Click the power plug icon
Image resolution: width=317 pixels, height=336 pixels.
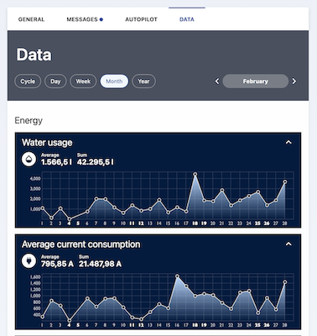point(29,261)
